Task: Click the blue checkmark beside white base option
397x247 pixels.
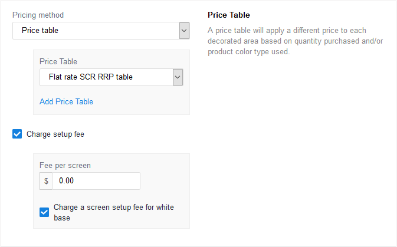Action: [x=44, y=212]
